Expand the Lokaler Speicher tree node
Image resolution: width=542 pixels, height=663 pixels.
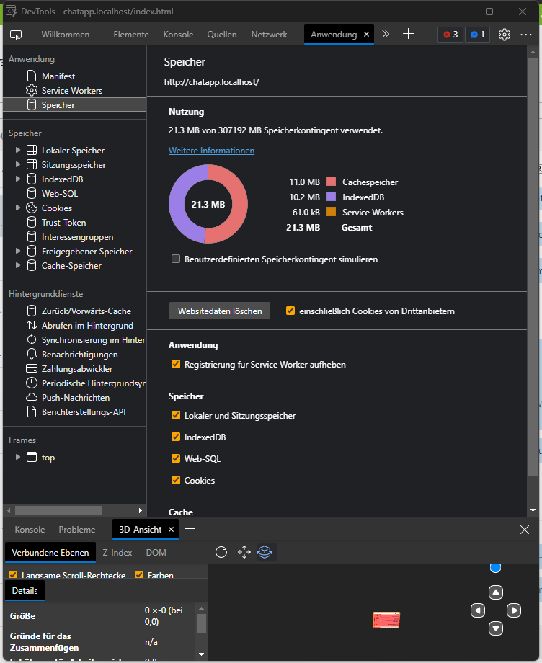pyautogui.click(x=18, y=151)
